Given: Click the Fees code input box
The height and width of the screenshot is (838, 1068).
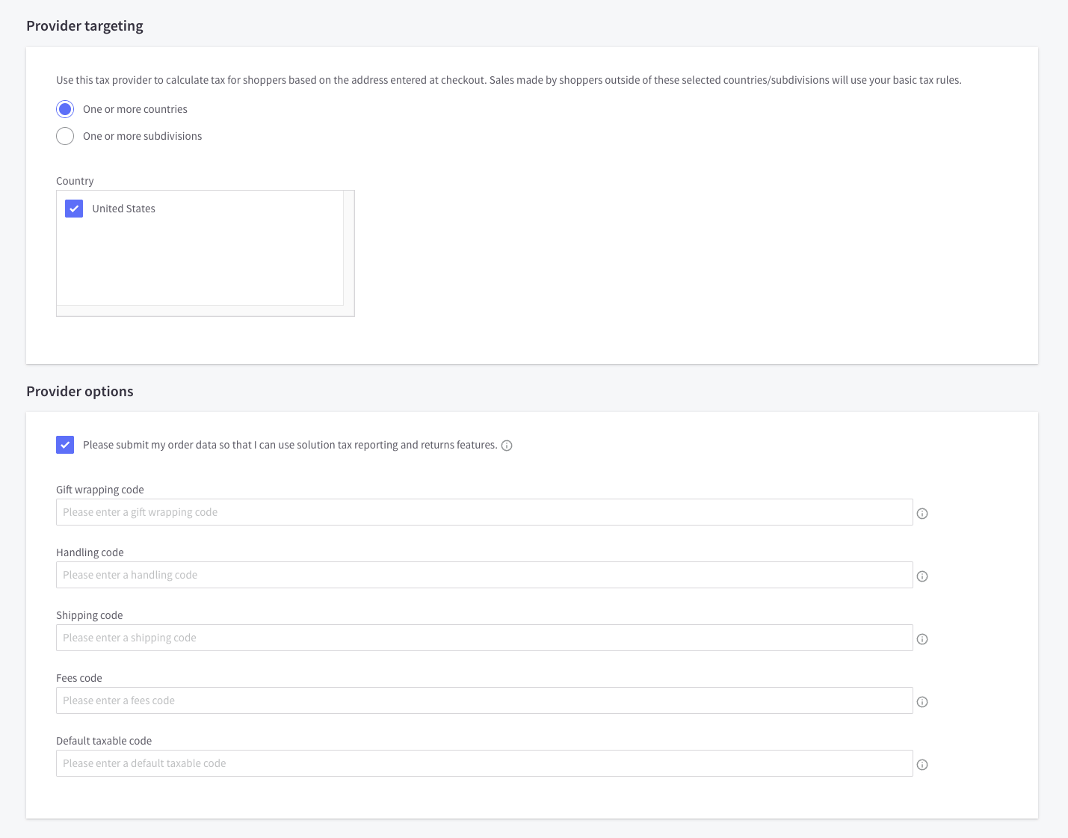Looking at the screenshot, I should (x=484, y=700).
